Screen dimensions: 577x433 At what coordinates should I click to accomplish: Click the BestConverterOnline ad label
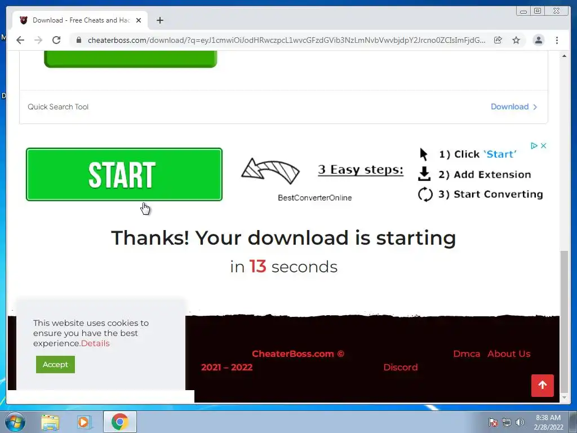(x=314, y=198)
